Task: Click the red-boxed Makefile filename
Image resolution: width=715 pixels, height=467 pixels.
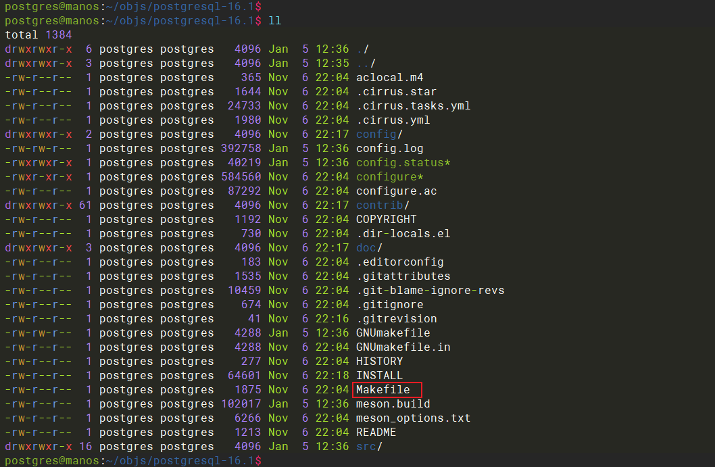Action: pyautogui.click(x=383, y=390)
